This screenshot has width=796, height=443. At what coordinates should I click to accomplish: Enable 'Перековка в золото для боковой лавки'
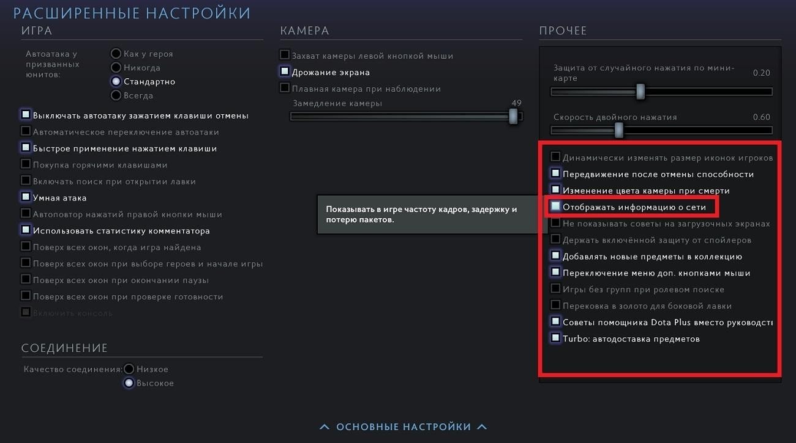[x=555, y=305]
